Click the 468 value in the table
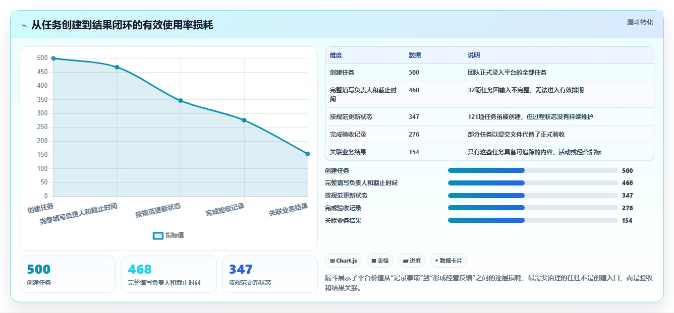This screenshot has width=674, height=313. click(x=414, y=90)
